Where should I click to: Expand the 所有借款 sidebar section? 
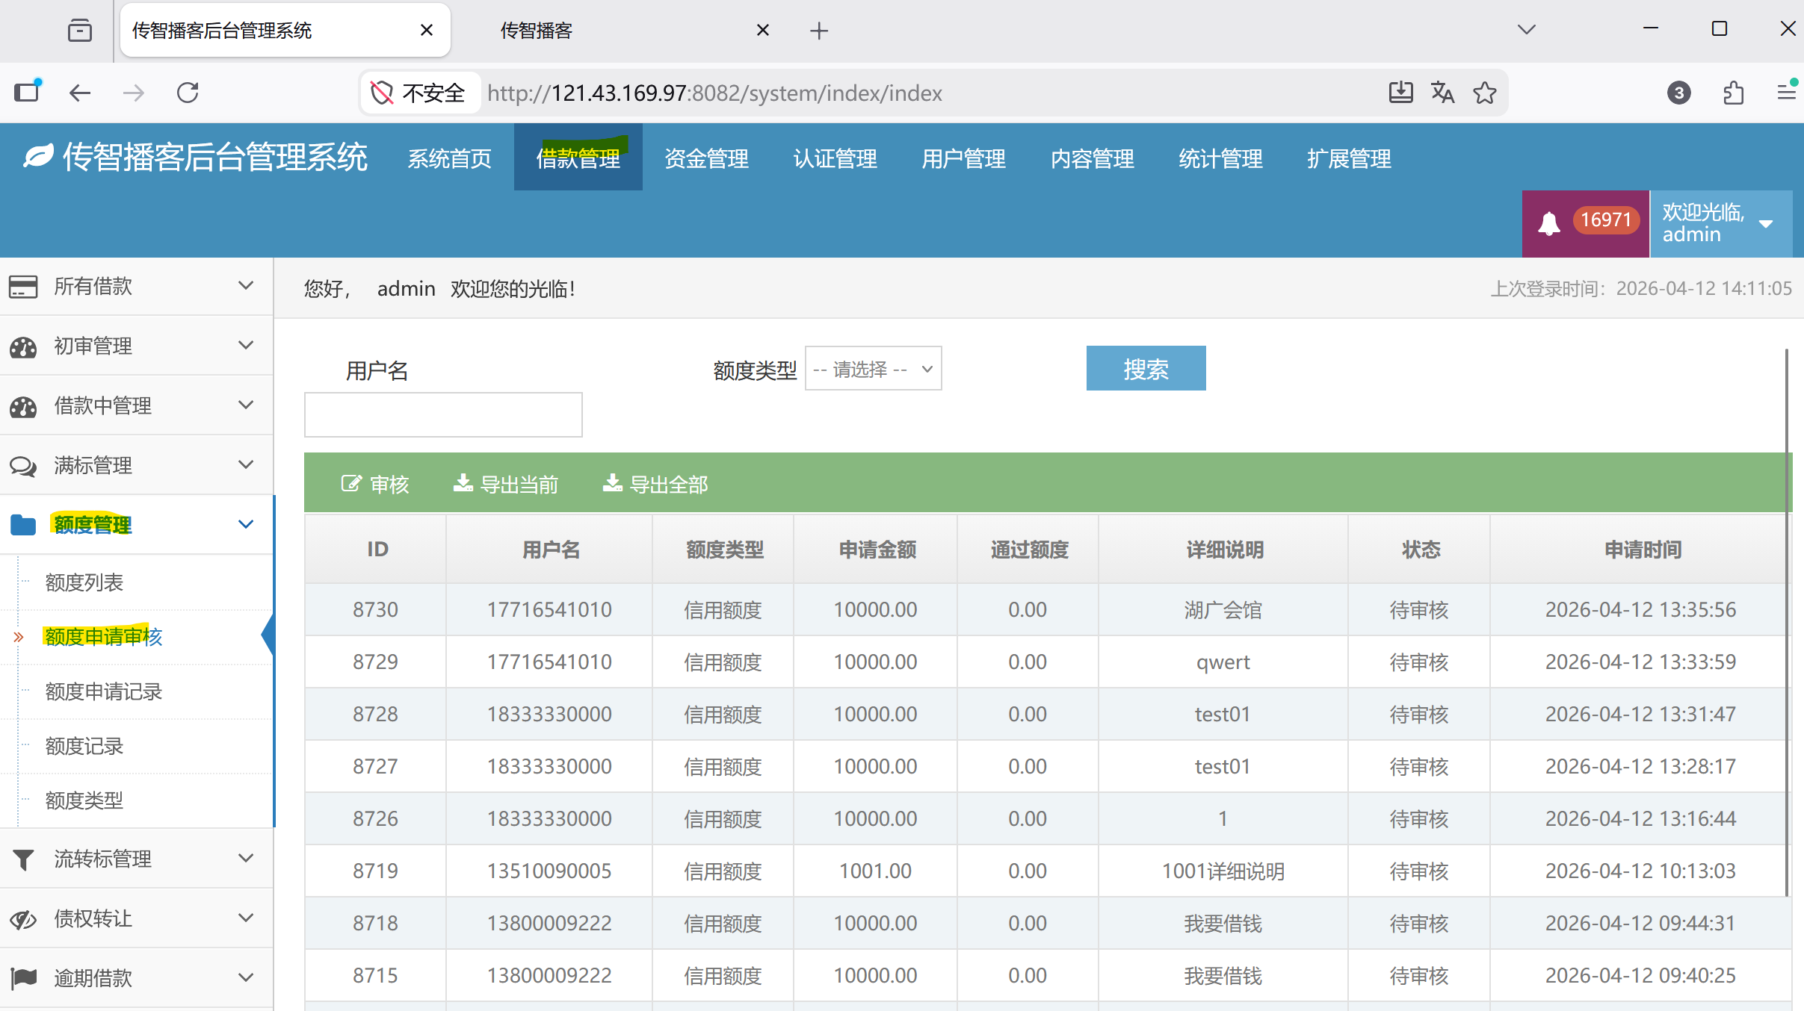(136, 286)
